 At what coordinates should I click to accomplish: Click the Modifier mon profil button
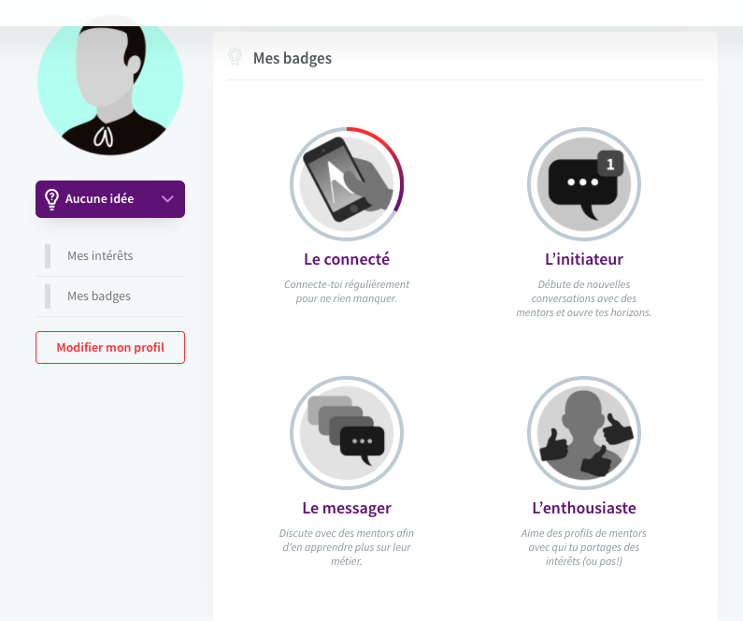click(110, 347)
